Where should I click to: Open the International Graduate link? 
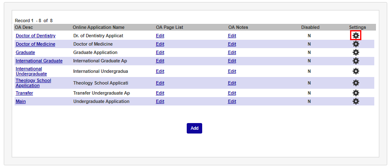pyautogui.click(x=39, y=61)
